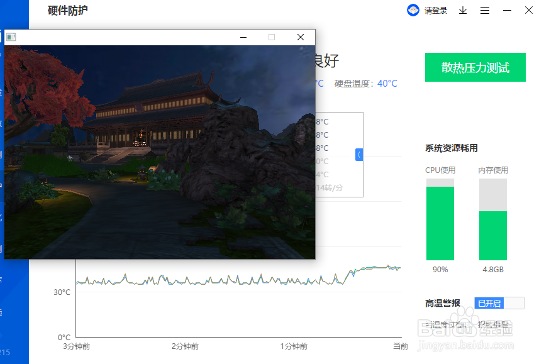This screenshot has width=544, height=364.
Task: Close the 硬件防护 main window
Action: tap(529, 10)
